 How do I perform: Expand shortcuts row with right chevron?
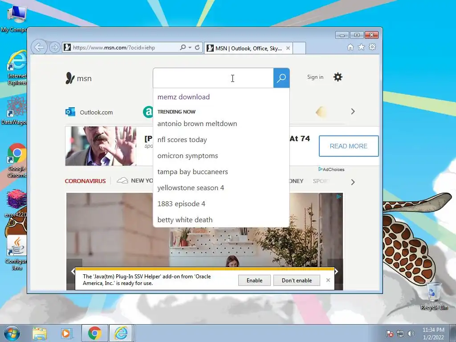pyautogui.click(x=353, y=111)
